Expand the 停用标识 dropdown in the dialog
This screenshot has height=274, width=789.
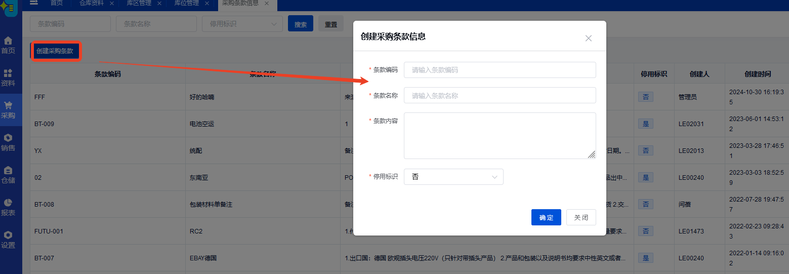[453, 177]
